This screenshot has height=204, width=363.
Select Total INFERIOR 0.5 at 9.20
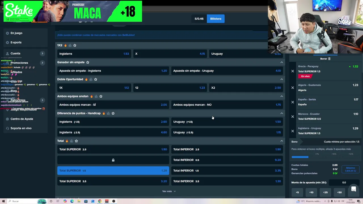(227, 160)
